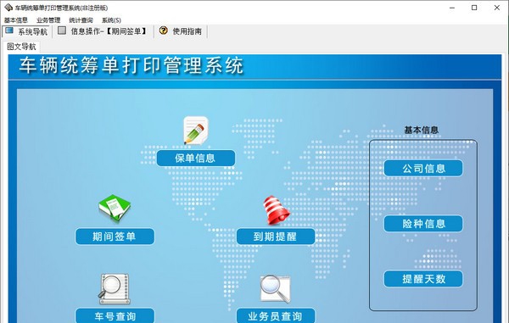Open the 险种信息 button

pyautogui.click(x=423, y=224)
